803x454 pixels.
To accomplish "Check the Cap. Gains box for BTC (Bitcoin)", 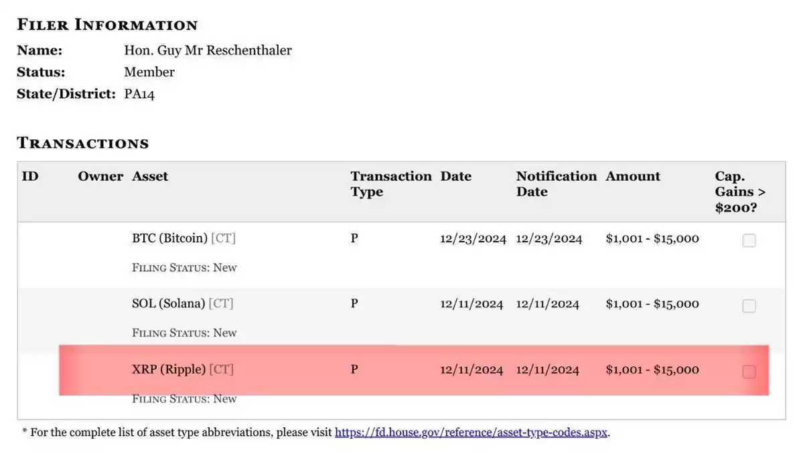I will (749, 240).
